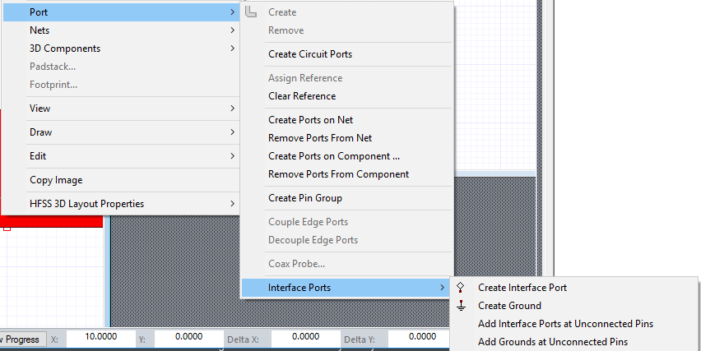Open the Draw submenu
The height and width of the screenshot is (351, 701).
[x=40, y=132]
